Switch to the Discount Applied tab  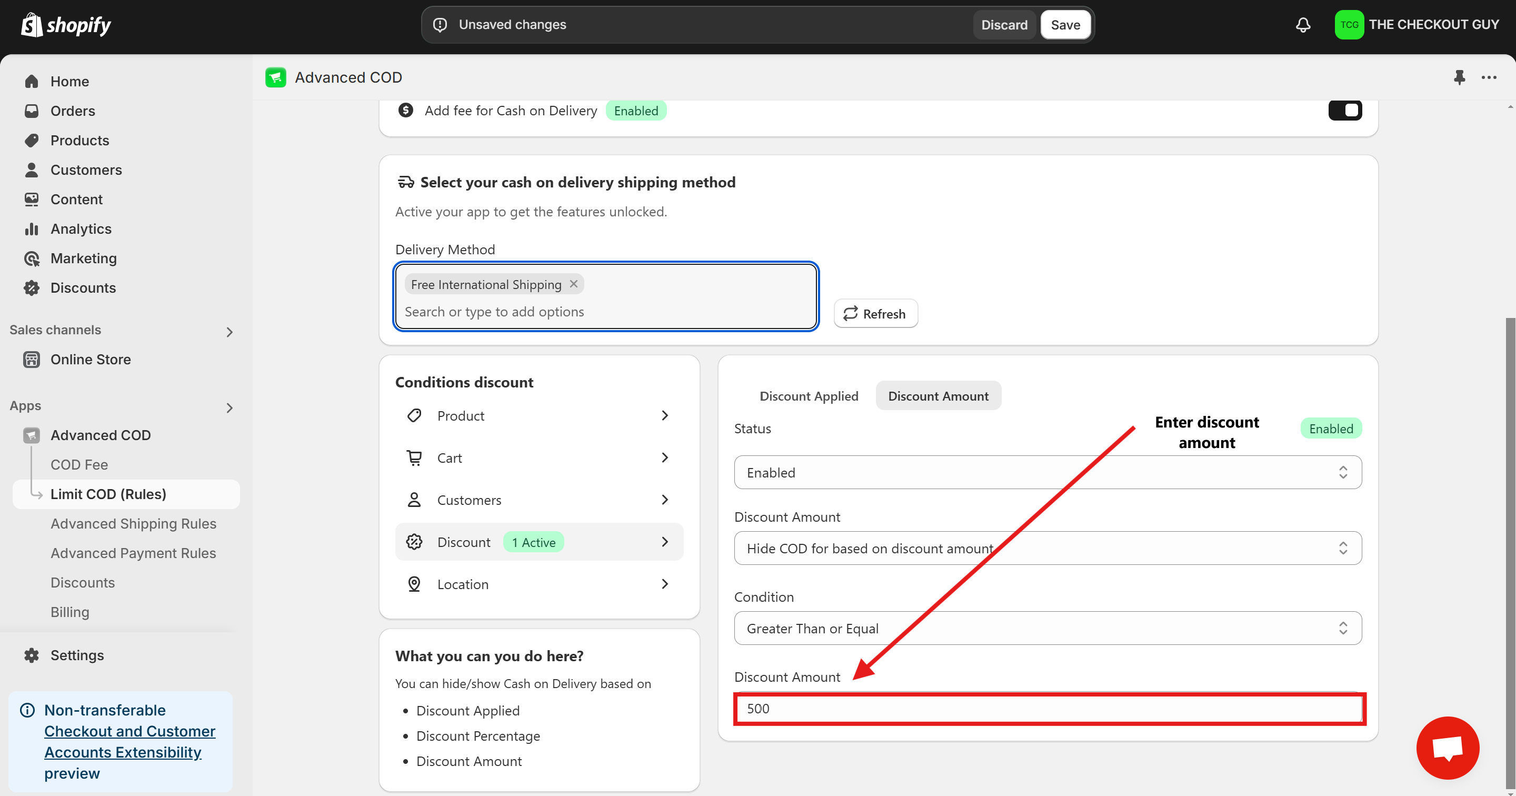click(x=809, y=396)
